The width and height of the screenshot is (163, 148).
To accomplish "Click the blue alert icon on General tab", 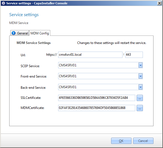I will click(14, 33).
